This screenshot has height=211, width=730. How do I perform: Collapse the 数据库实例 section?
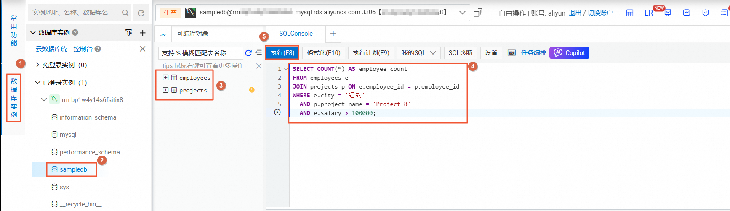(33, 32)
